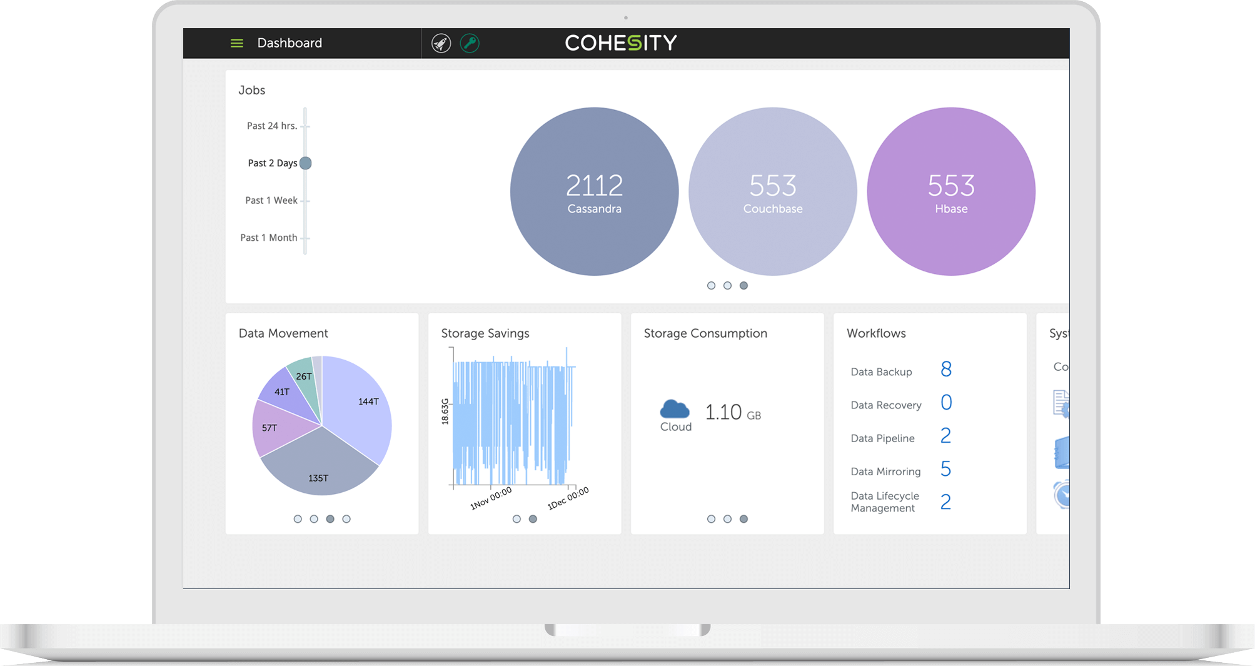Go to second Jobs carousel page dot
Screen dimensions: 1255x666
[727, 285]
